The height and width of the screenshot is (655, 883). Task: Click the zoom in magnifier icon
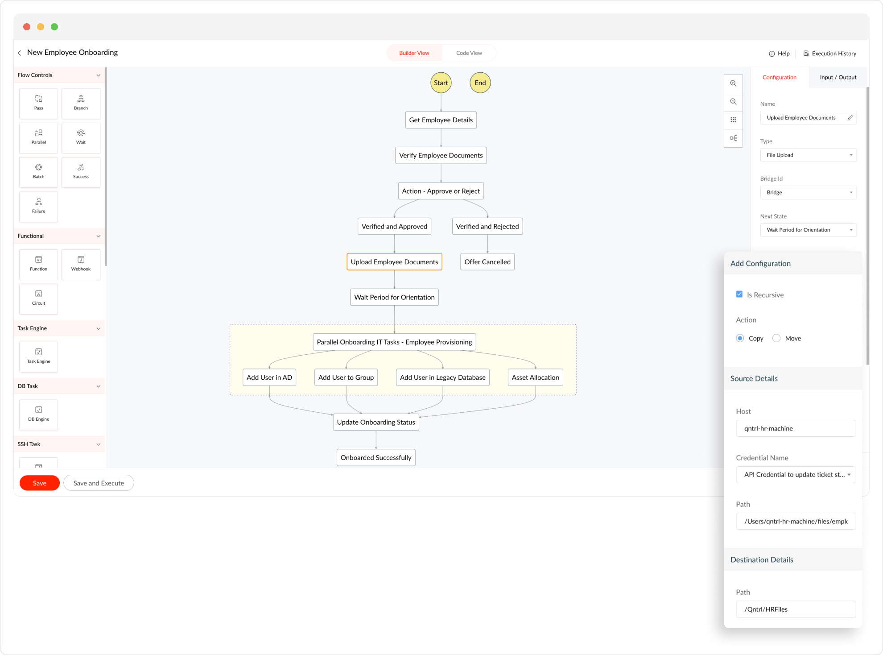point(733,83)
